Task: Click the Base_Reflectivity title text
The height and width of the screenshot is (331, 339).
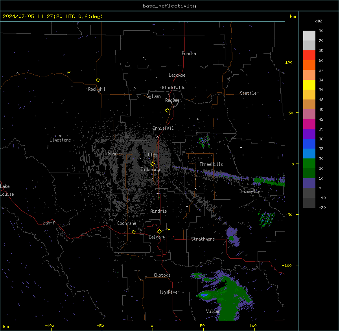Action: [169, 6]
